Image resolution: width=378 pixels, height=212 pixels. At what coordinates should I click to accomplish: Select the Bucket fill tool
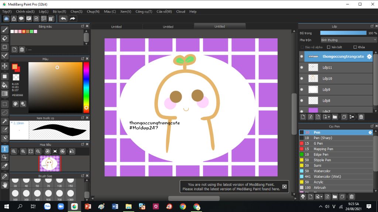click(4, 85)
